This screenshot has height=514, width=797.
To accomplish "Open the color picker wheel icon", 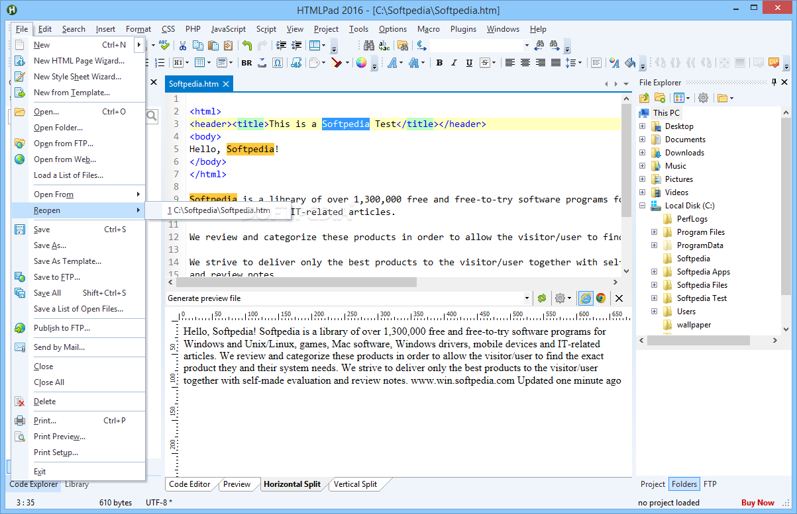I will coord(361,63).
